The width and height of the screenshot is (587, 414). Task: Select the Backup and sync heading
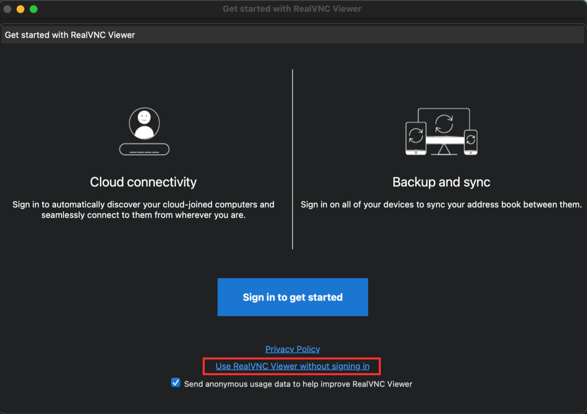click(441, 182)
